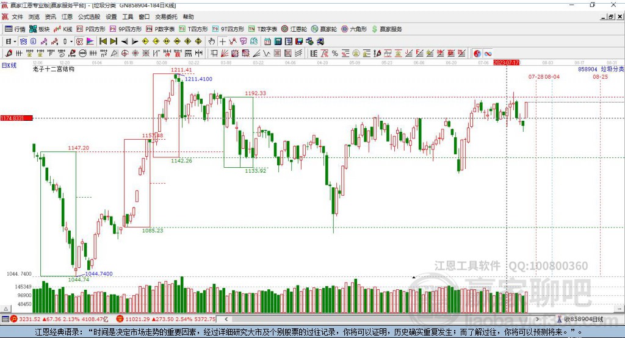Open the 公式选股 menu
Image resolution: width=625 pixels, height=338 pixels.
[89, 16]
